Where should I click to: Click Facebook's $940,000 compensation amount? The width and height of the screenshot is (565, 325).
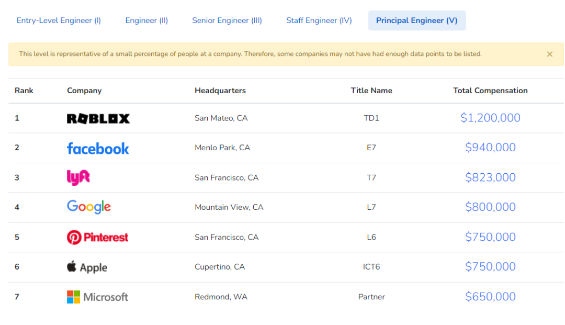point(490,148)
